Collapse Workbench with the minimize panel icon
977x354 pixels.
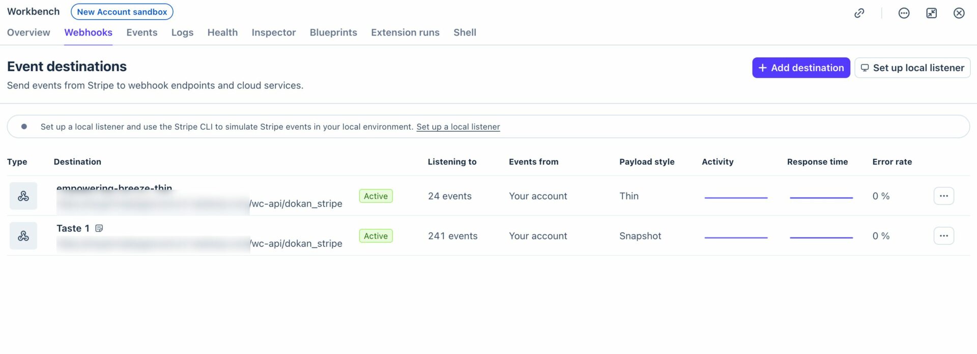click(x=931, y=13)
